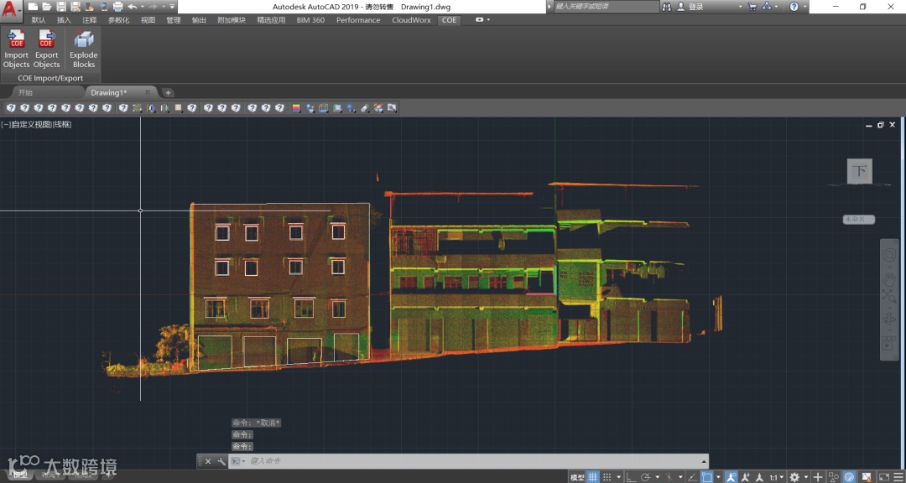Viewport: 906px width, 483px height.
Task: Click the Plot printer icon in quick access toolbar
Action: pos(117,7)
